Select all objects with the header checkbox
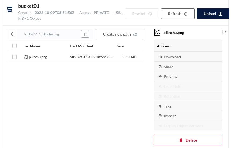The width and height of the screenshot is (231, 148). point(15,46)
